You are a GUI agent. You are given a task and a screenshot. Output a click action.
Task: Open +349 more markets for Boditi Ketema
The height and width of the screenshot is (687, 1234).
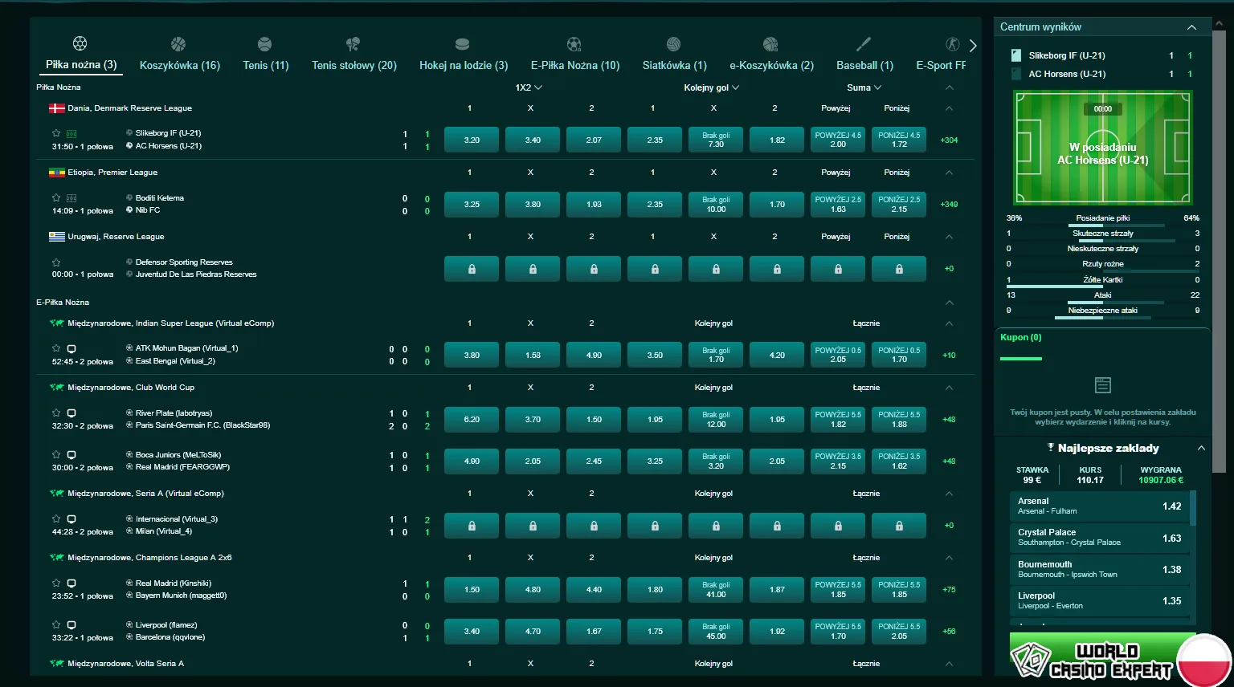click(x=949, y=204)
